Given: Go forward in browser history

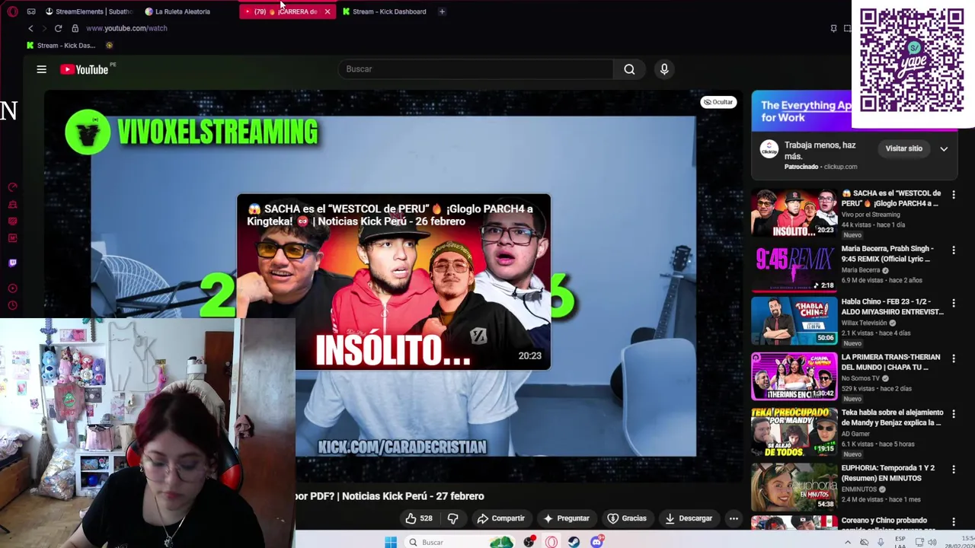Looking at the screenshot, I should pos(44,28).
